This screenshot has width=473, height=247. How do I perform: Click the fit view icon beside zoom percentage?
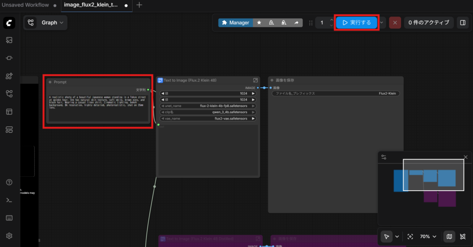410,236
